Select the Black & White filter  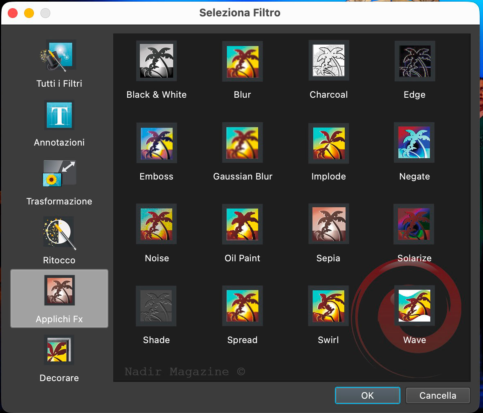coord(156,61)
